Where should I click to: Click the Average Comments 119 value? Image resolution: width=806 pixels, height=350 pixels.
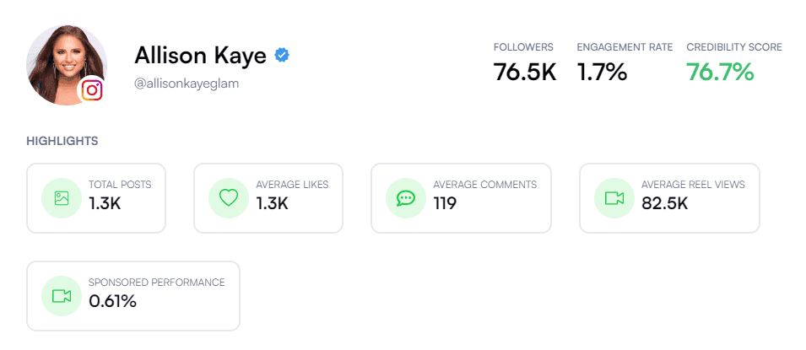(x=445, y=203)
